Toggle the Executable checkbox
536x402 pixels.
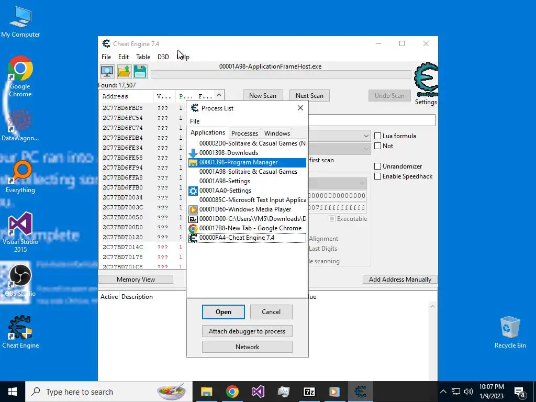pyautogui.click(x=332, y=219)
